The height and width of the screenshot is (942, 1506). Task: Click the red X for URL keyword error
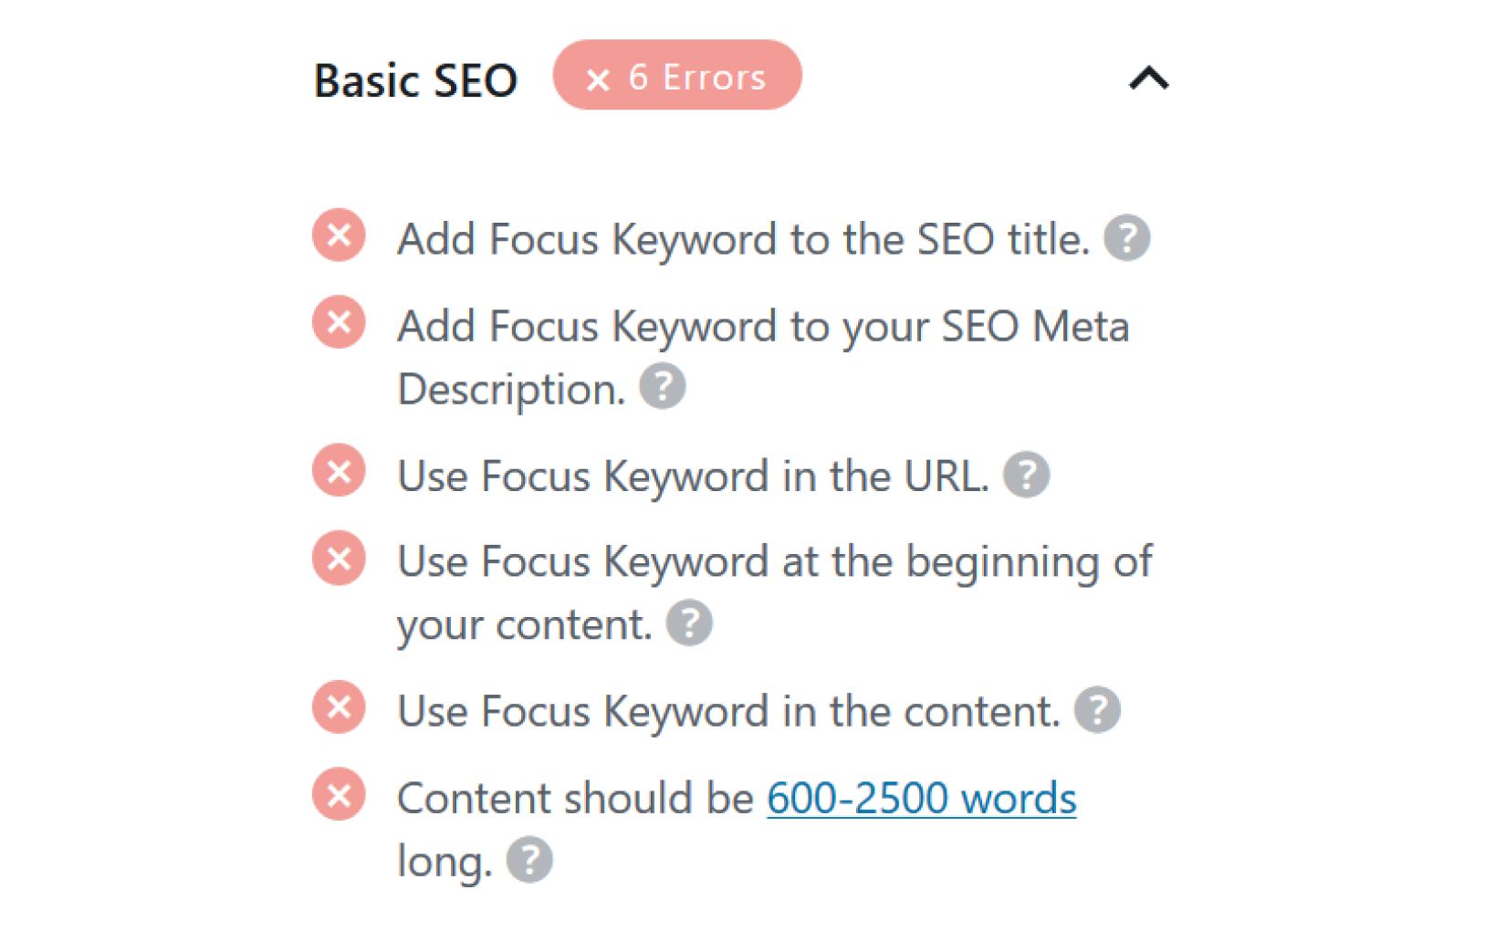(x=339, y=471)
